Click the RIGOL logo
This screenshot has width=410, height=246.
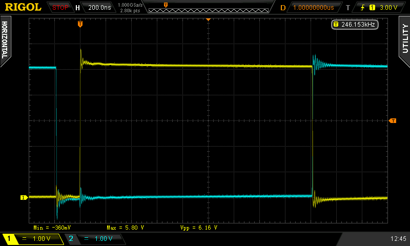23,7
